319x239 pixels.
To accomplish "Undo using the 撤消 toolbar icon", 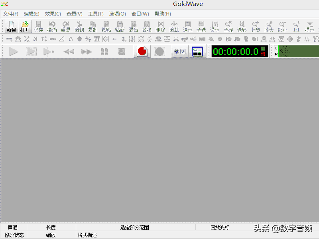I will [52, 27].
